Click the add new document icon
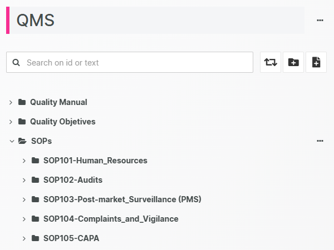Screen dimensions: 334x250 click(x=316, y=62)
